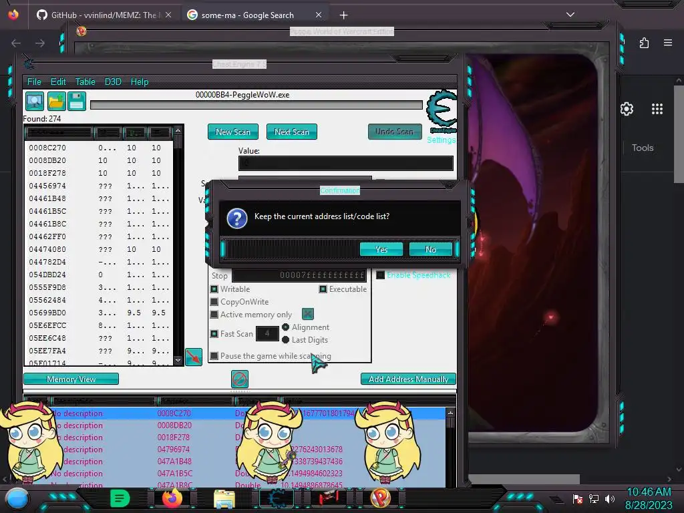Click the Next Scan button

pos(291,132)
